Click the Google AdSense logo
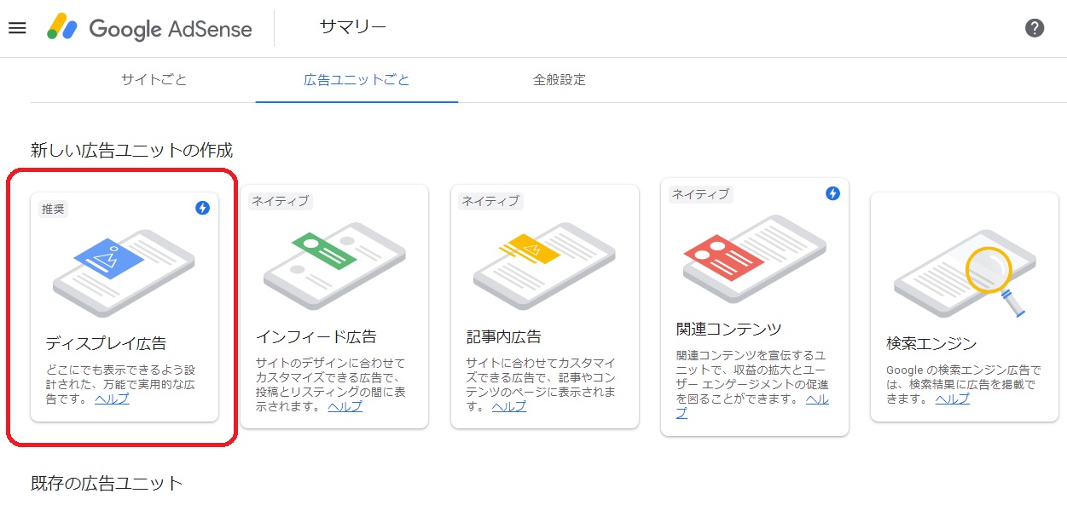 coord(150,28)
